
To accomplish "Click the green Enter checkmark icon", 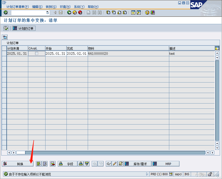I will [x=6, y=12].
